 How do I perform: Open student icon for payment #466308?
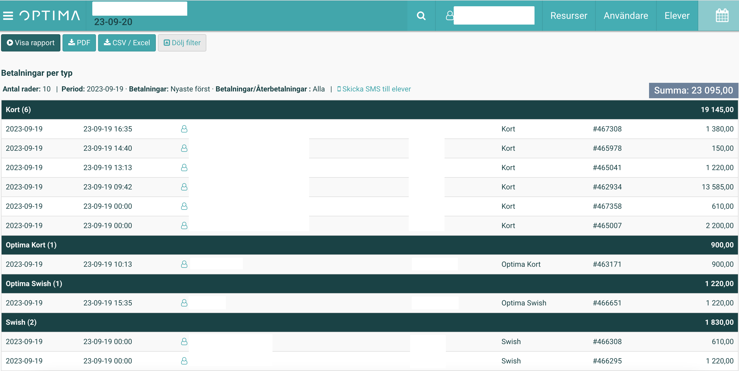coord(184,341)
